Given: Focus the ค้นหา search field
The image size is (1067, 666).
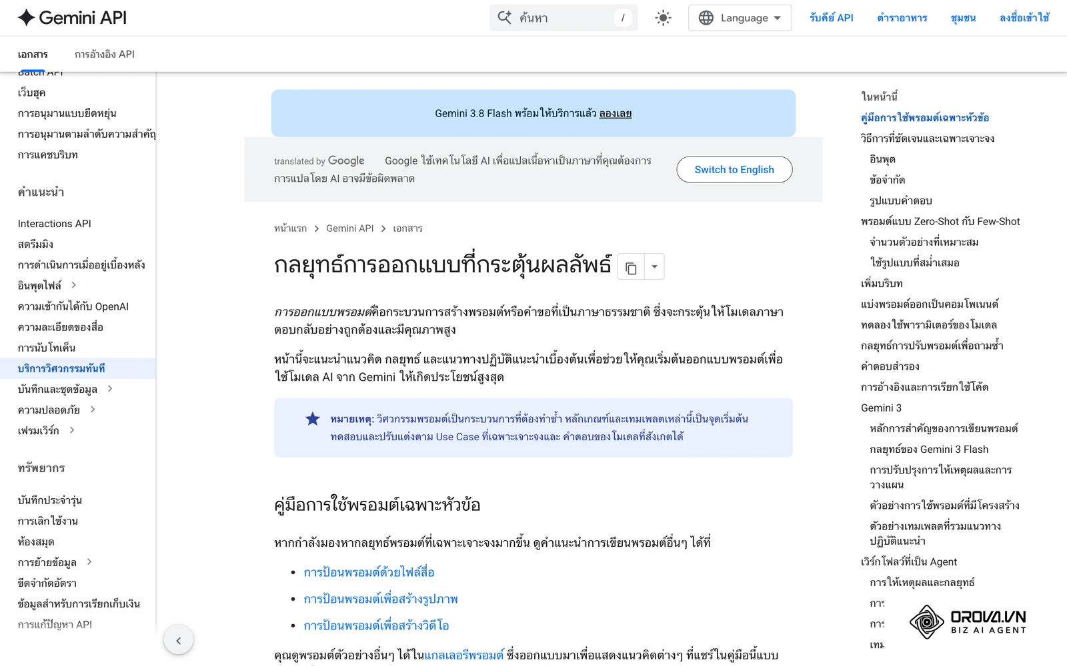Looking at the screenshot, I should pos(564,18).
